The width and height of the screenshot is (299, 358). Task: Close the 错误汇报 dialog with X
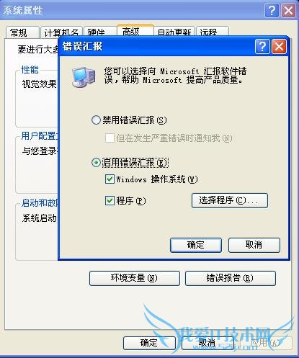(x=279, y=47)
